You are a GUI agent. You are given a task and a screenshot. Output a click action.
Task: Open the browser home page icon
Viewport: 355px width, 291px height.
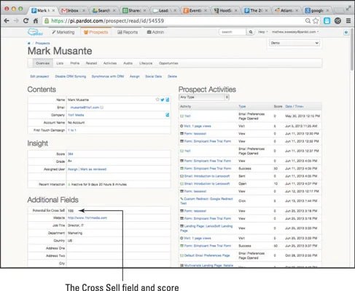(36, 21)
